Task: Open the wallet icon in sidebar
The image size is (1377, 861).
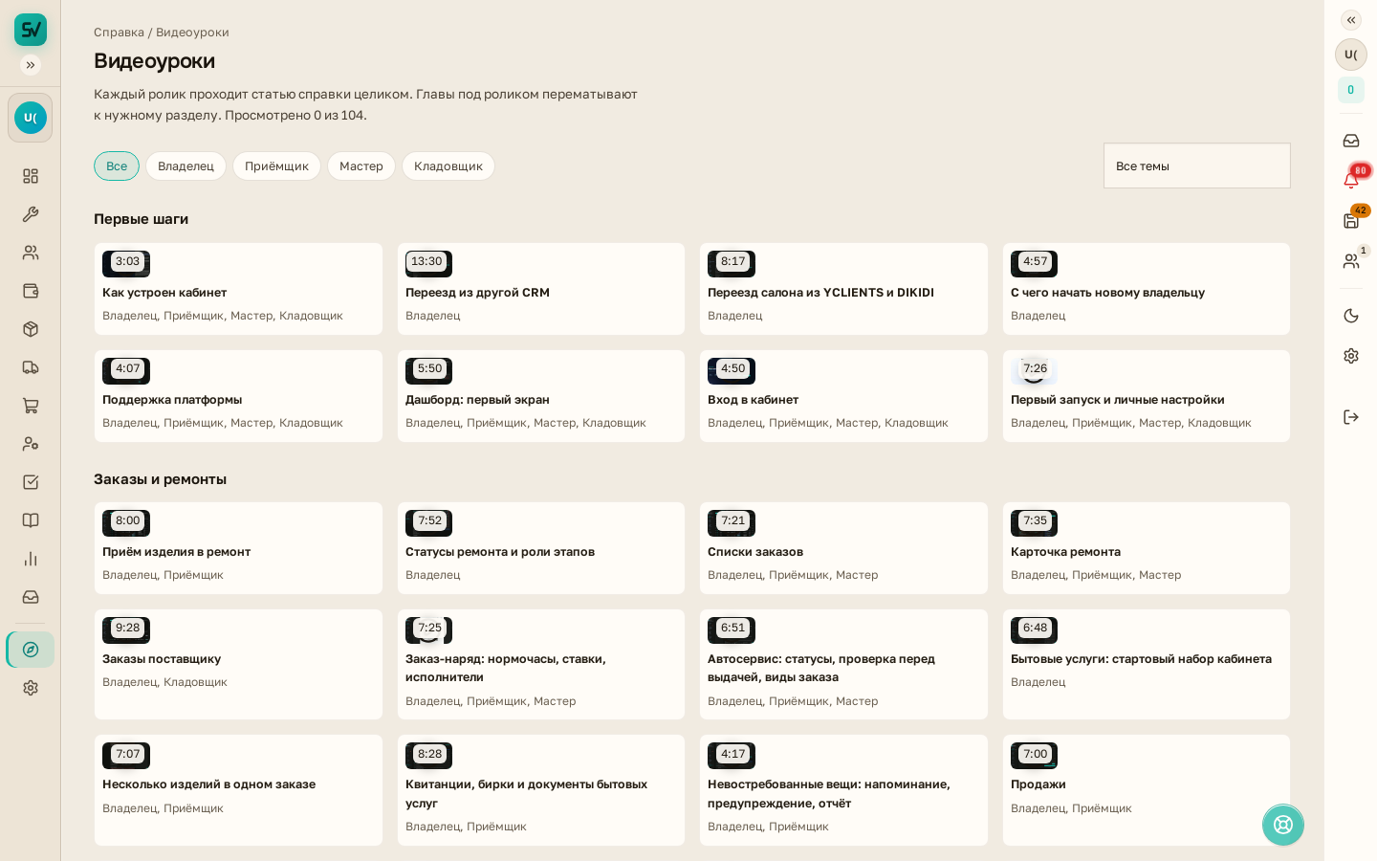Action: (31, 291)
